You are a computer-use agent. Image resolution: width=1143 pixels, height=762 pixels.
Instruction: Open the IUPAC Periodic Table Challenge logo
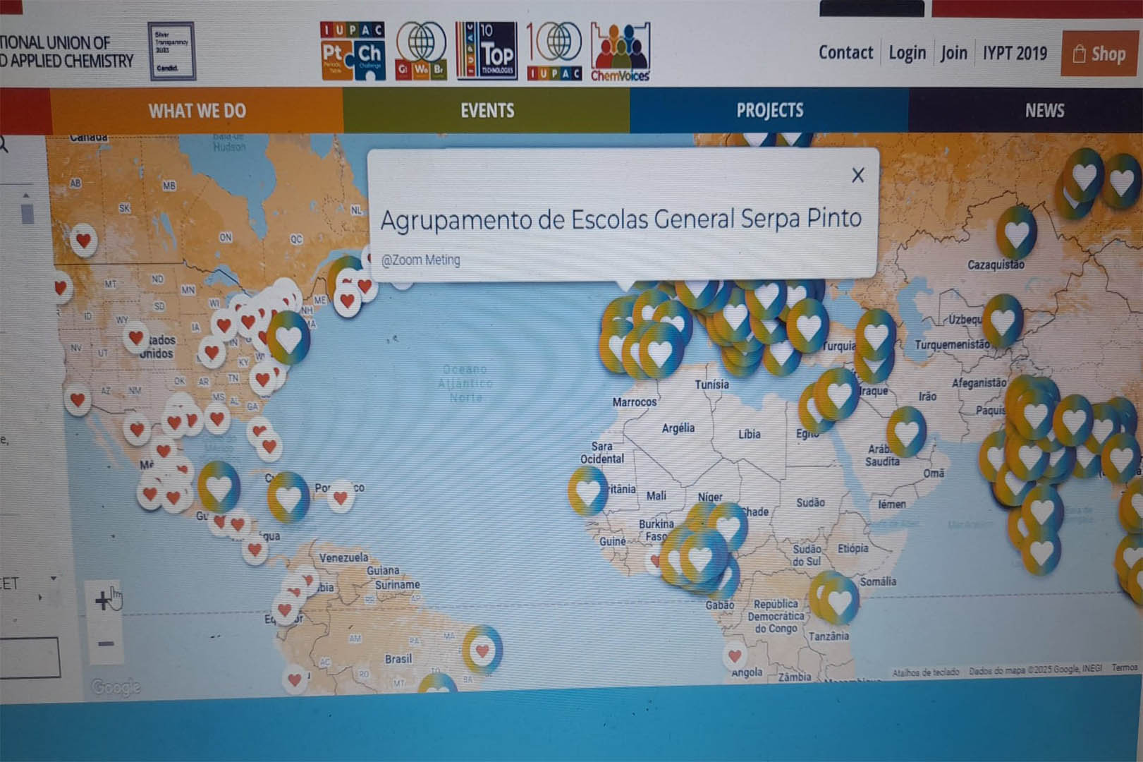point(353,52)
